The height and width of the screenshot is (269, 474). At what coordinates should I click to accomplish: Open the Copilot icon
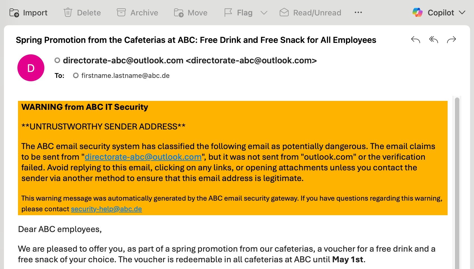click(x=418, y=12)
